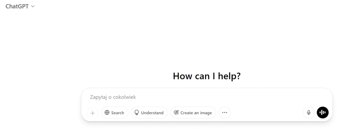Open the ChatGPT model selector
This screenshot has width=353, height=132.
pos(20,7)
